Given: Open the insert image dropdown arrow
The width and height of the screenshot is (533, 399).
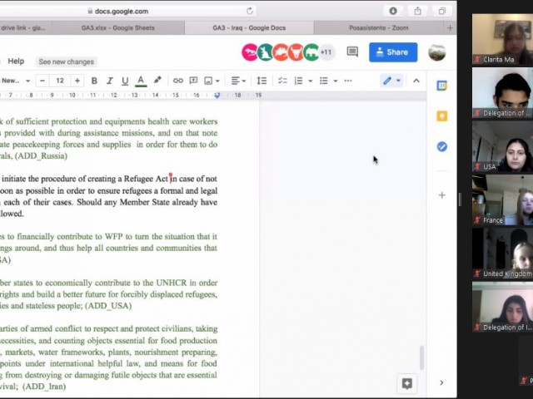Looking at the screenshot, I should pos(217,81).
